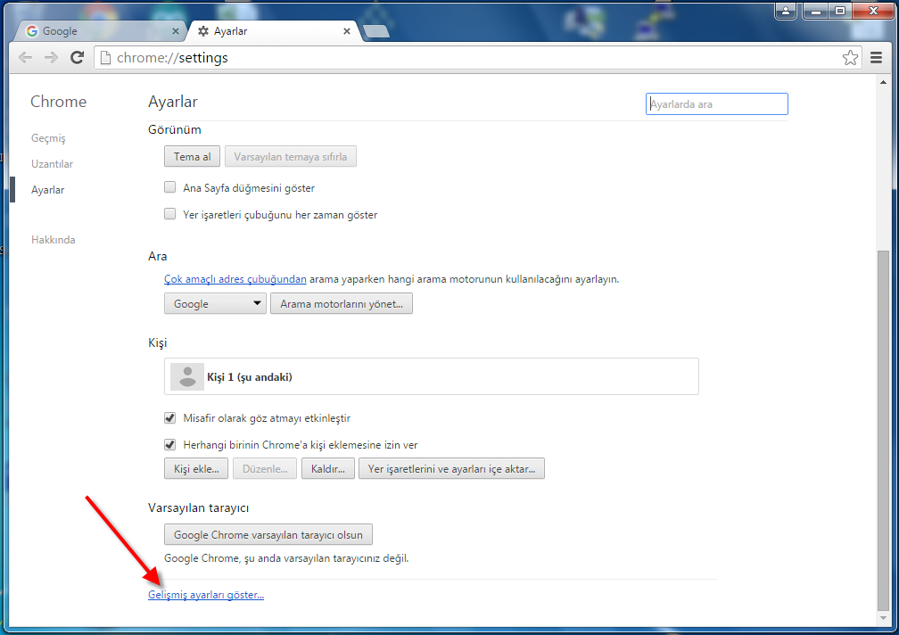Click the forward navigation arrow
The height and width of the screenshot is (635, 899).
point(51,57)
